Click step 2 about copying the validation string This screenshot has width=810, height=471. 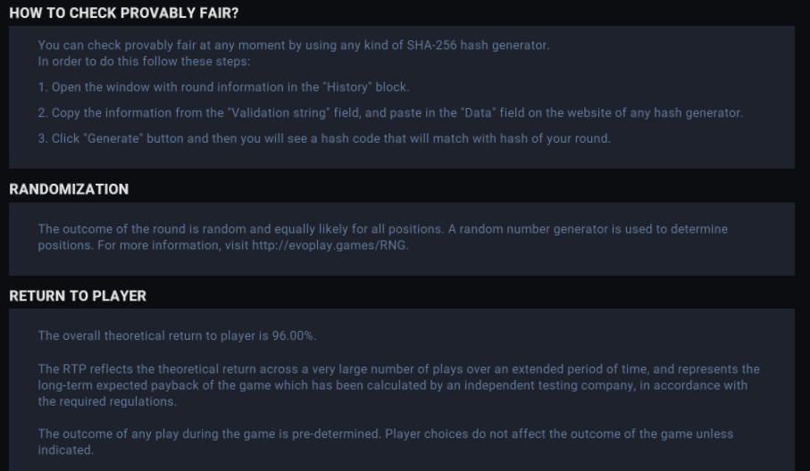pyautogui.click(x=390, y=113)
